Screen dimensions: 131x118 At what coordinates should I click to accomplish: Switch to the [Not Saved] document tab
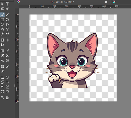62,2
